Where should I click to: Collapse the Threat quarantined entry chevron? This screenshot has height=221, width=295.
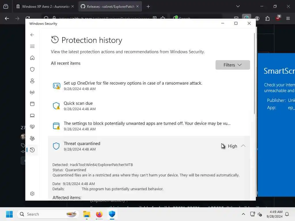243,146
